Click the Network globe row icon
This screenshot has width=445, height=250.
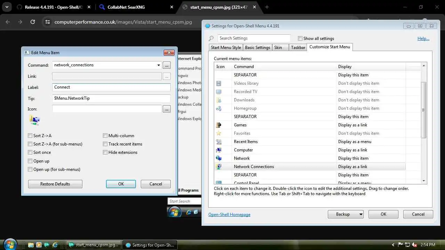point(219,158)
